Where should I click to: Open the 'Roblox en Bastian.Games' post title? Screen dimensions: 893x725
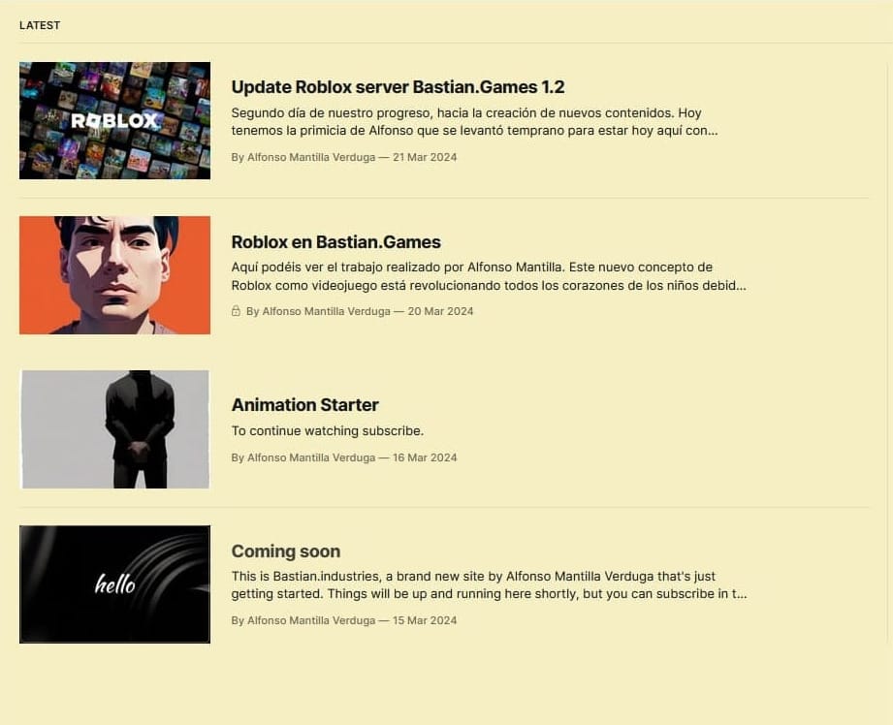pyautogui.click(x=336, y=242)
